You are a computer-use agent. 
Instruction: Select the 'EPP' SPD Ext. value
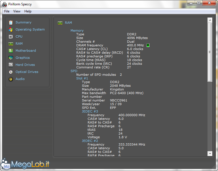click(x=113, y=108)
